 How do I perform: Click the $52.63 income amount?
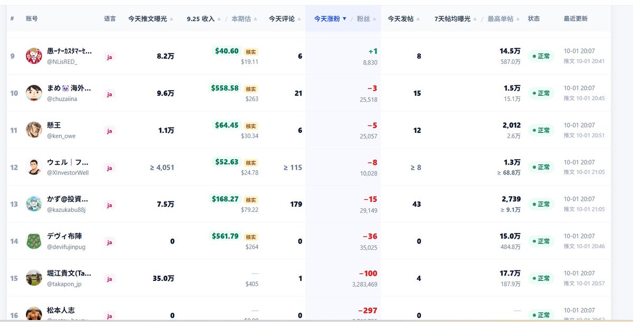coord(227,162)
